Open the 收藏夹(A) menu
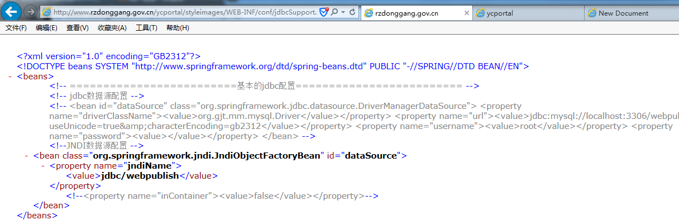Viewport: 679px width, 220px height. click(x=112, y=28)
